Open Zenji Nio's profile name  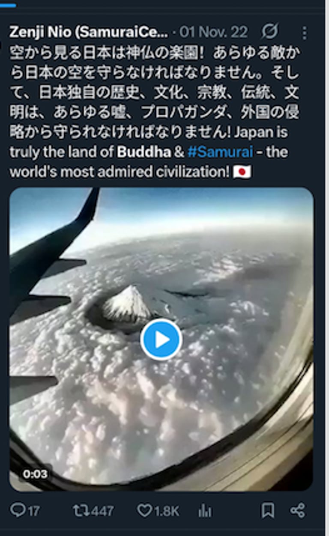(x=89, y=32)
